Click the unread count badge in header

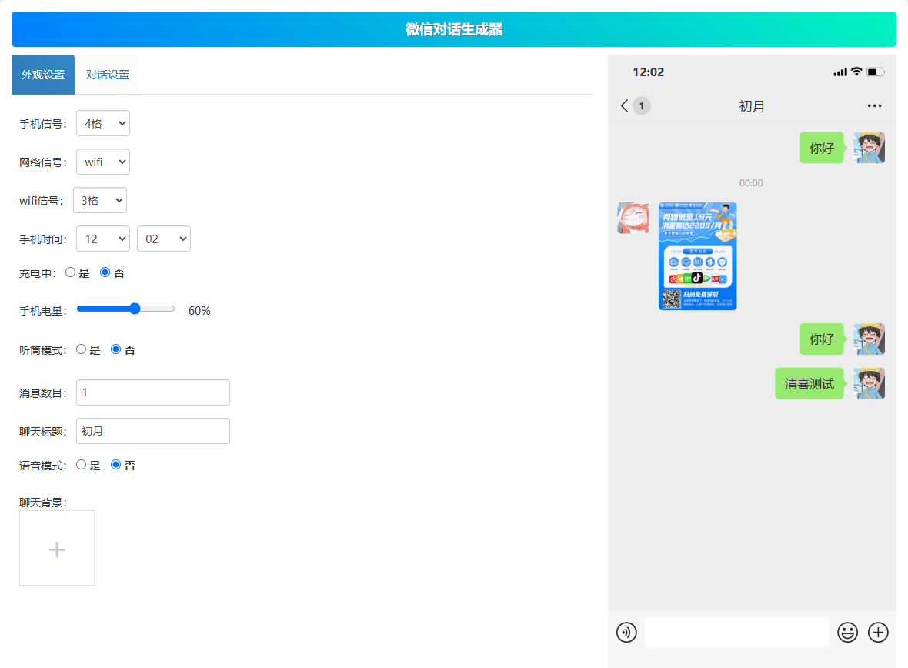click(642, 106)
